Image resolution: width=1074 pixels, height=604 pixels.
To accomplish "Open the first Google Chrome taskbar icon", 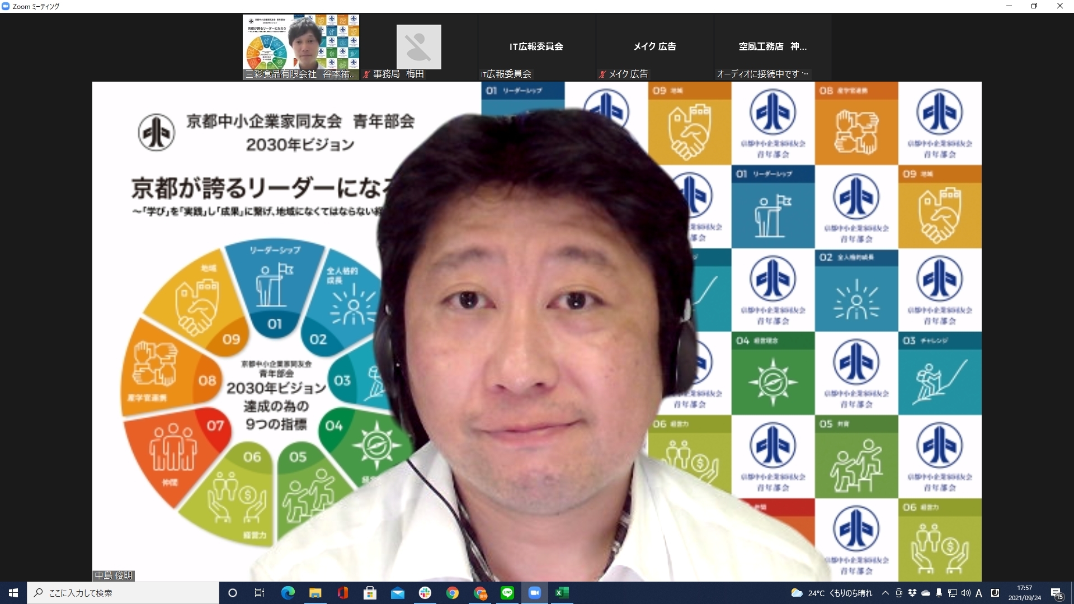I will 453,593.
